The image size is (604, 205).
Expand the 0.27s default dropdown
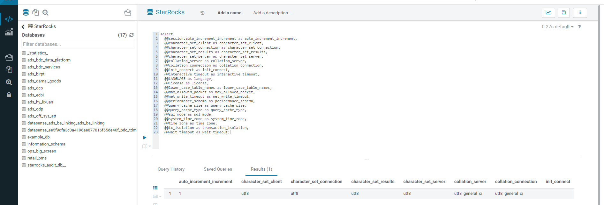[x=557, y=27]
